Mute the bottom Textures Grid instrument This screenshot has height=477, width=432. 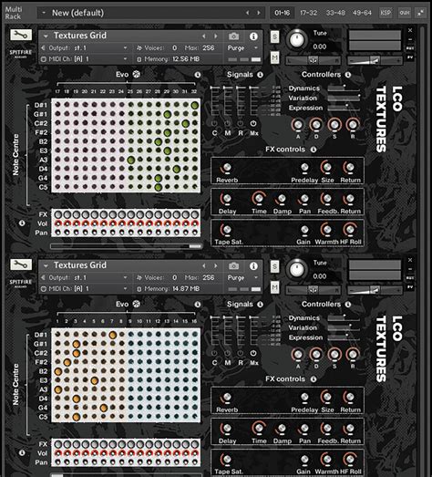274,287
